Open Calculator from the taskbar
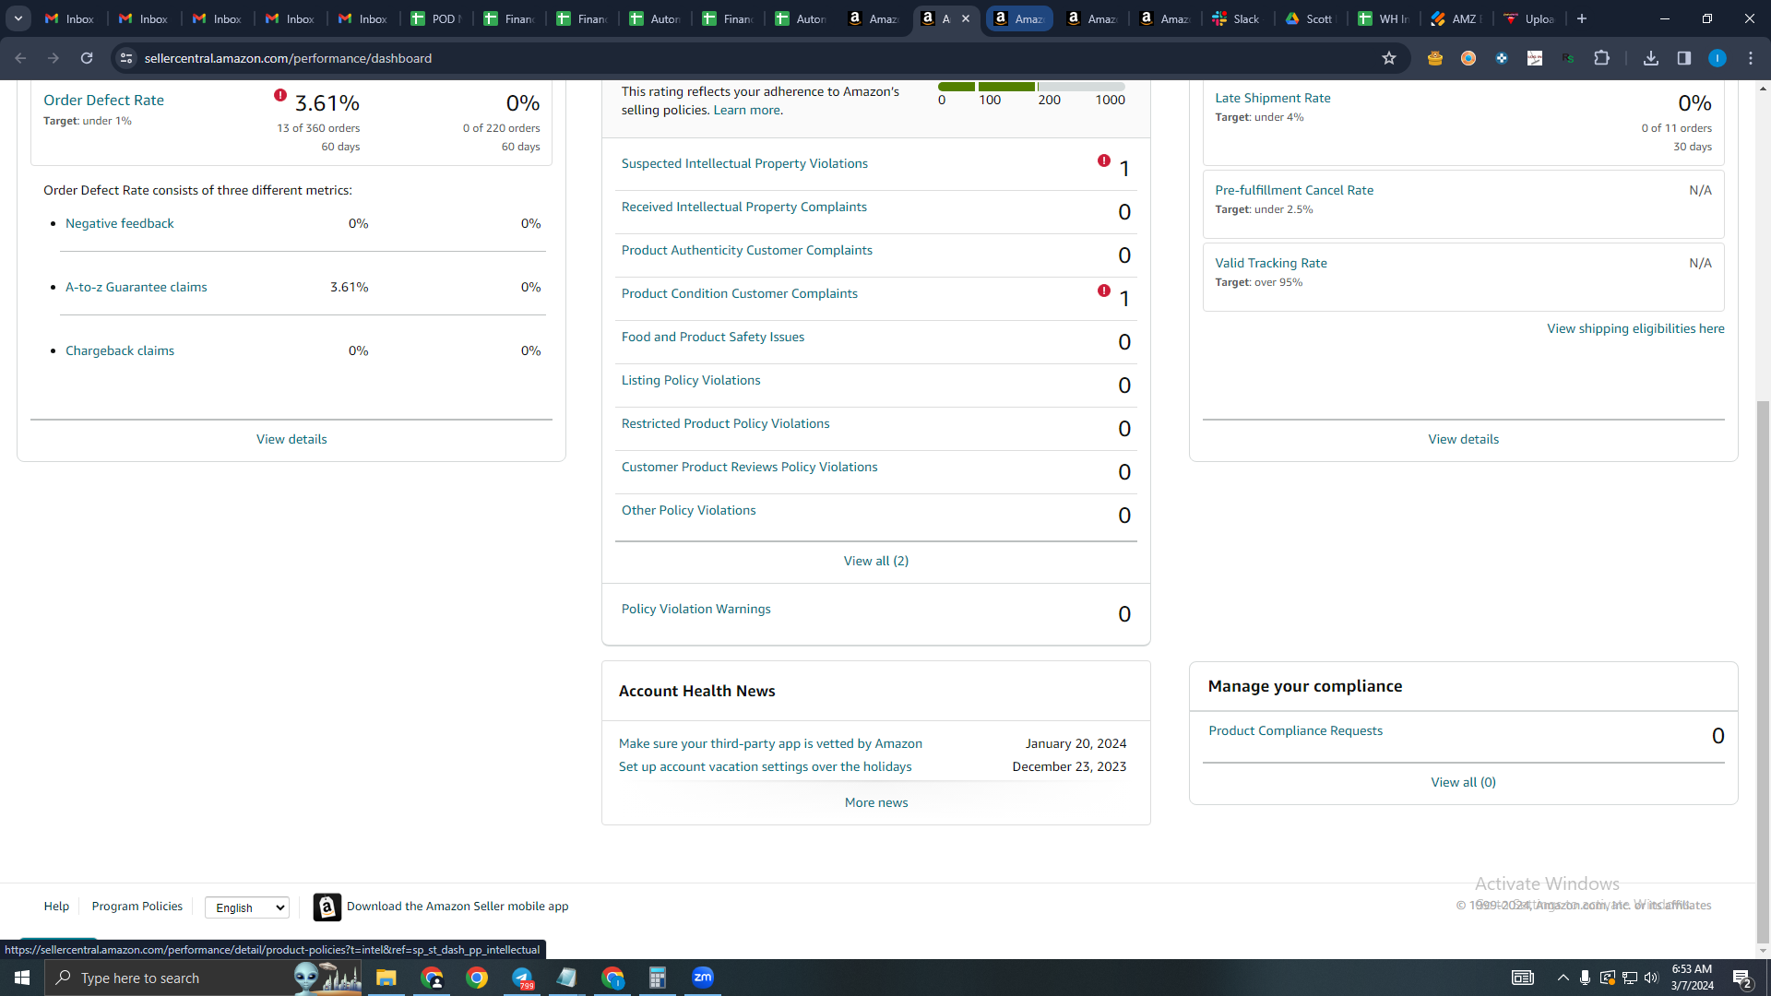The height and width of the screenshot is (996, 1771). pos(658,978)
